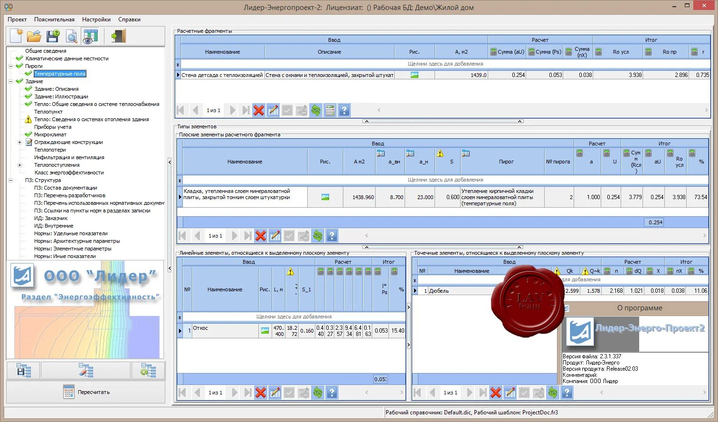Open ПЗ: Состав документации tree item
The image size is (718, 422).
66,188
